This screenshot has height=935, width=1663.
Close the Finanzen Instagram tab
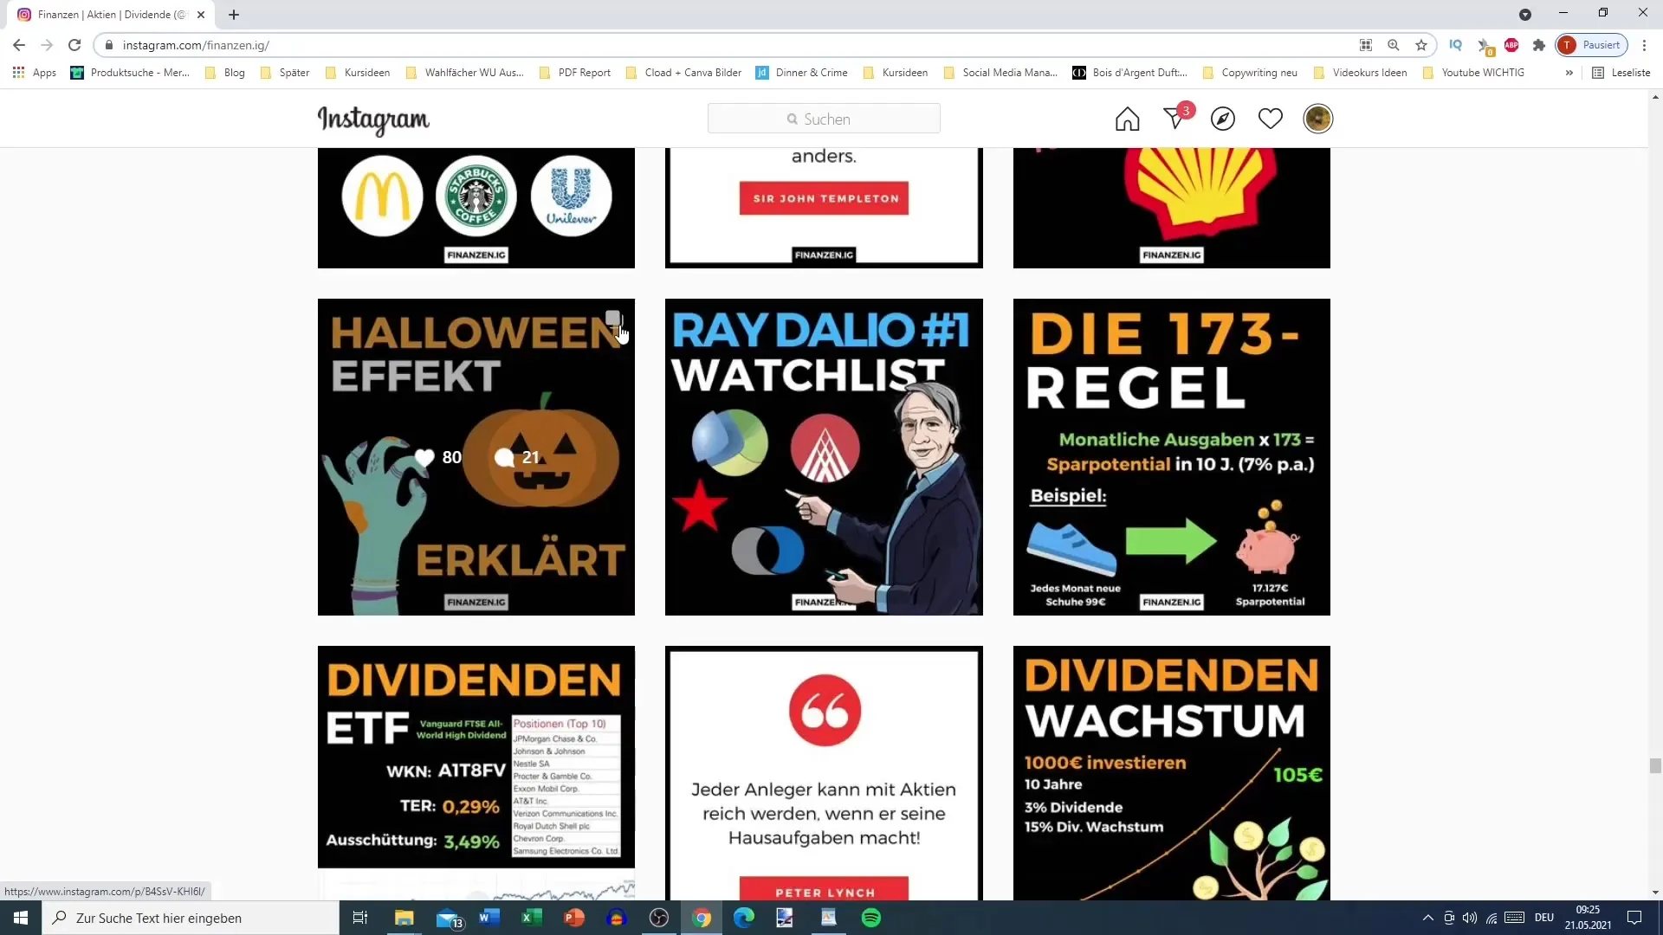click(201, 15)
